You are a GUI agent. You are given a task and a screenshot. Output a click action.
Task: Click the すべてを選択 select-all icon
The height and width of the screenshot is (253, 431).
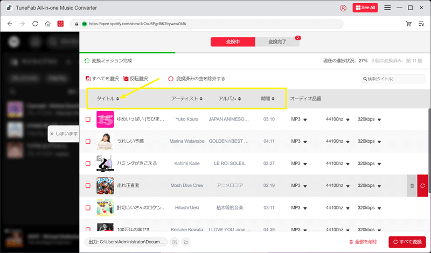88,79
